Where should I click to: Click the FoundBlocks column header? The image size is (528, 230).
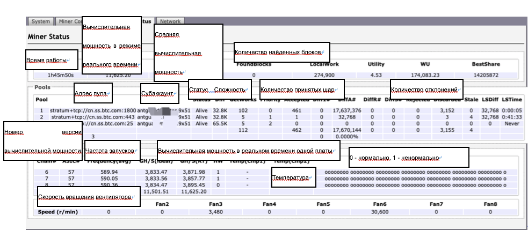click(x=254, y=64)
